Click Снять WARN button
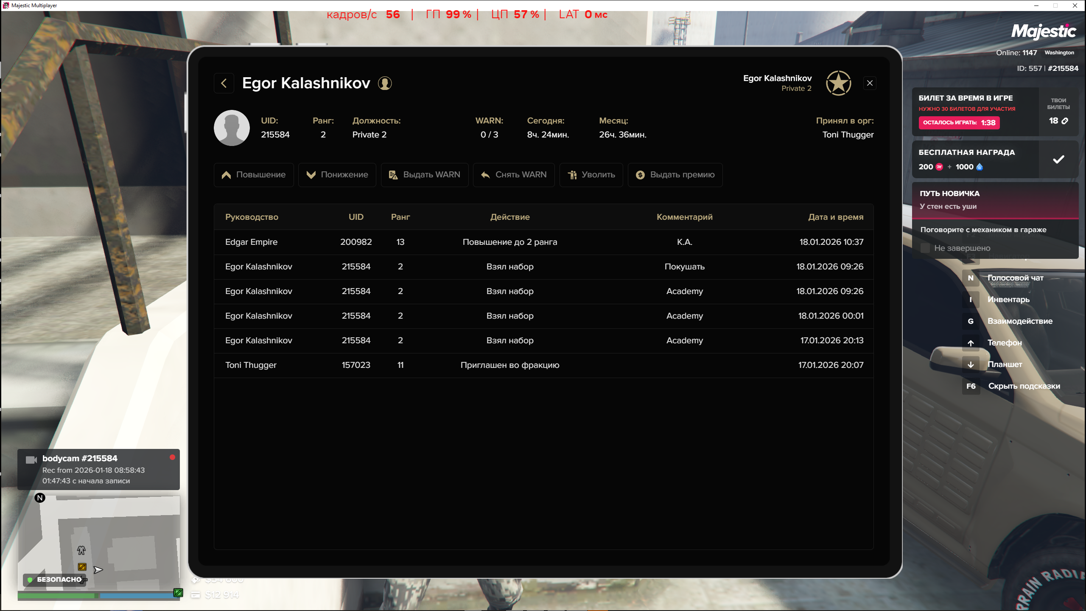1086x611 pixels. coord(514,175)
